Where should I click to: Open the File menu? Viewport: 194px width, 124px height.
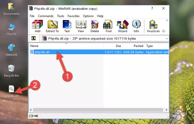click(x=32, y=16)
